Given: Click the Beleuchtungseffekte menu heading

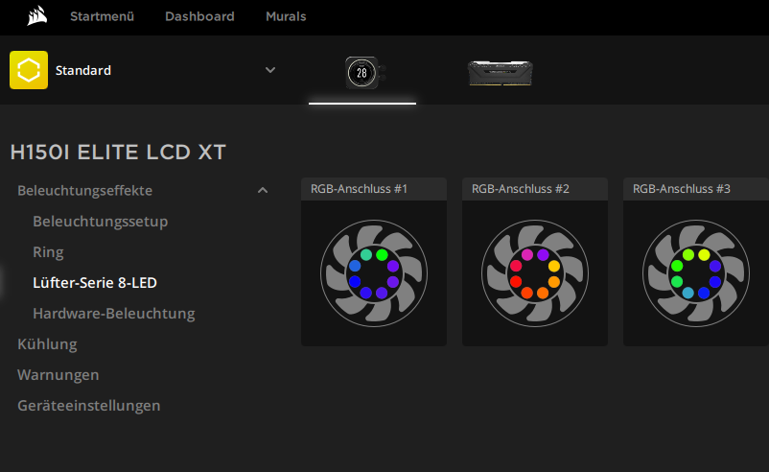Looking at the screenshot, I should 84,190.
